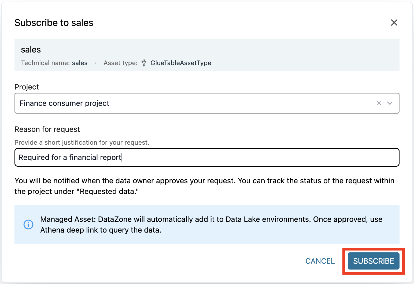Image resolution: width=414 pixels, height=284 pixels.
Task: Click the Asset type: label
Action: pos(120,63)
